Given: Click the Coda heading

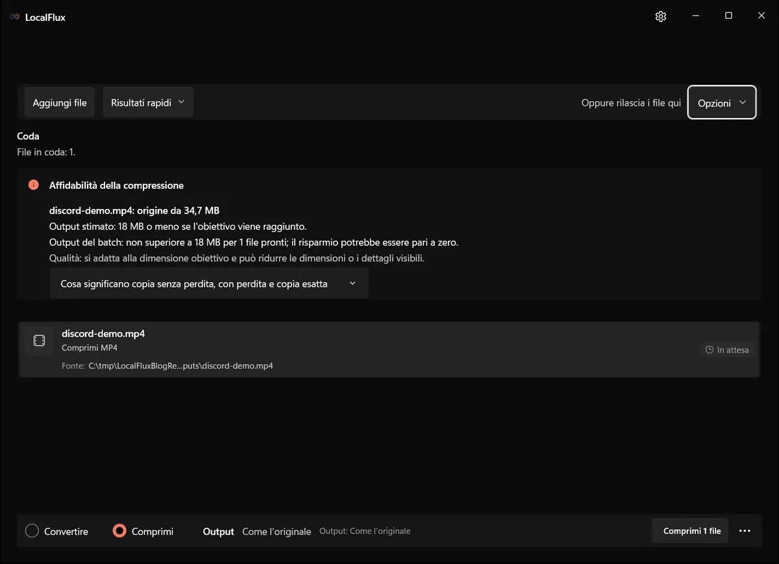Looking at the screenshot, I should pos(28,136).
